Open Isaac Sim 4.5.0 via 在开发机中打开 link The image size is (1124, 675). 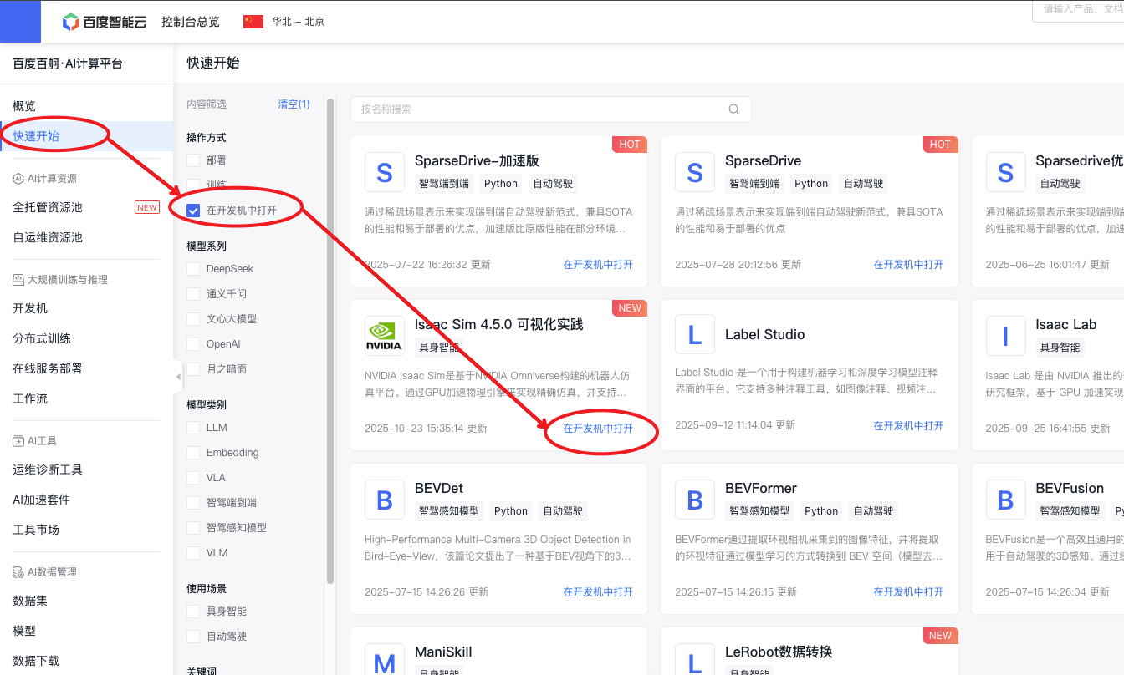click(x=597, y=428)
